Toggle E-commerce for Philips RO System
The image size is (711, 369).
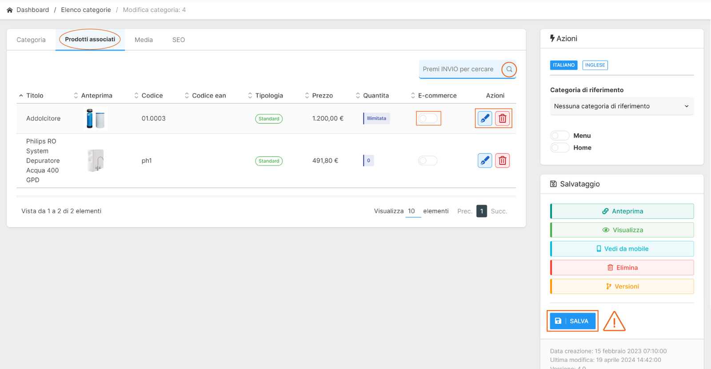tap(428, 161)
